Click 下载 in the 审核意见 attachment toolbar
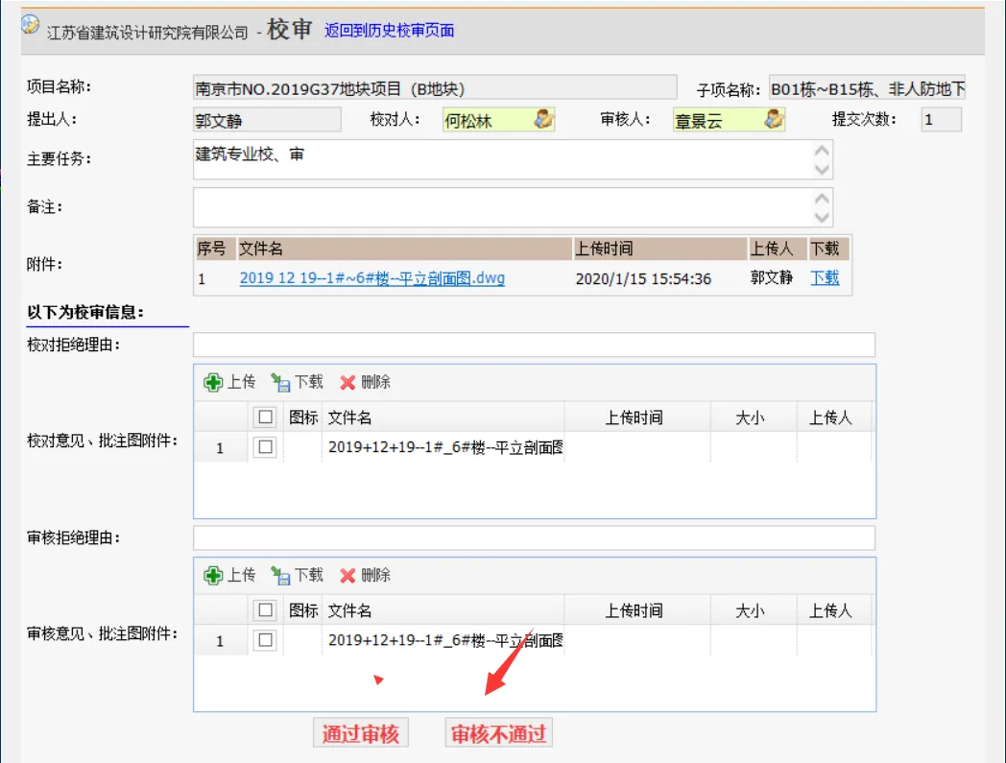1006x763 pixels. pyautogui.click(x=297, y=575)
